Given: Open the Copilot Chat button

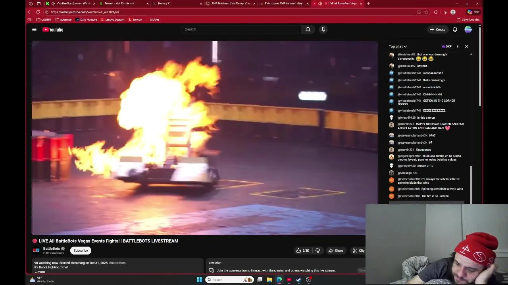Looking at the screenshot, I should [x=473, y=12].
